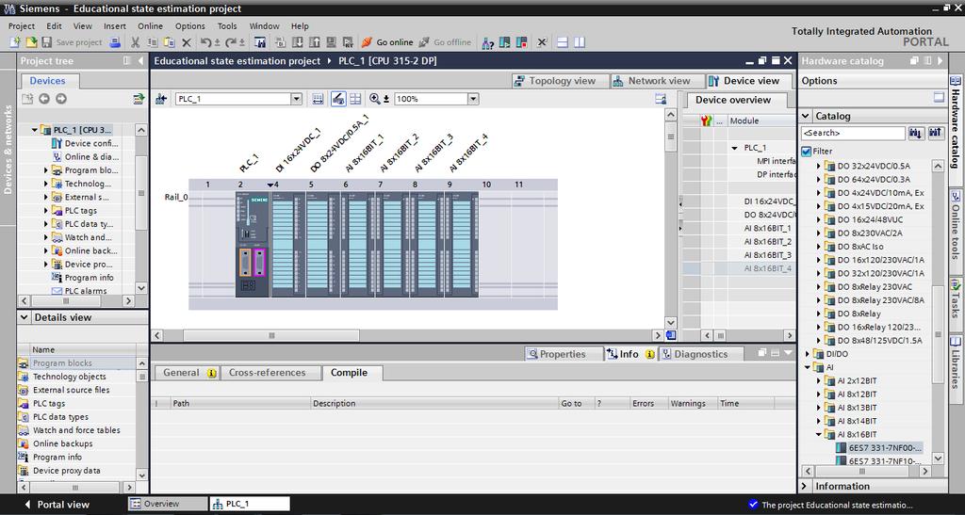Click the Start CPU icon
Screen dimensions: 965x515
[505, 42]
